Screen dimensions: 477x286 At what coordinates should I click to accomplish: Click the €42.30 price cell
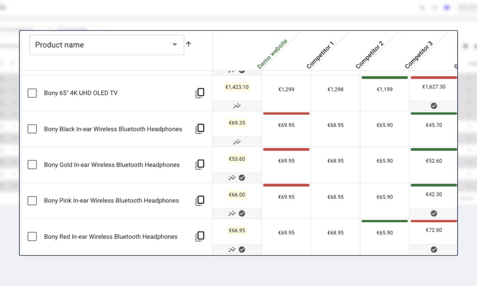coord(434,194)
